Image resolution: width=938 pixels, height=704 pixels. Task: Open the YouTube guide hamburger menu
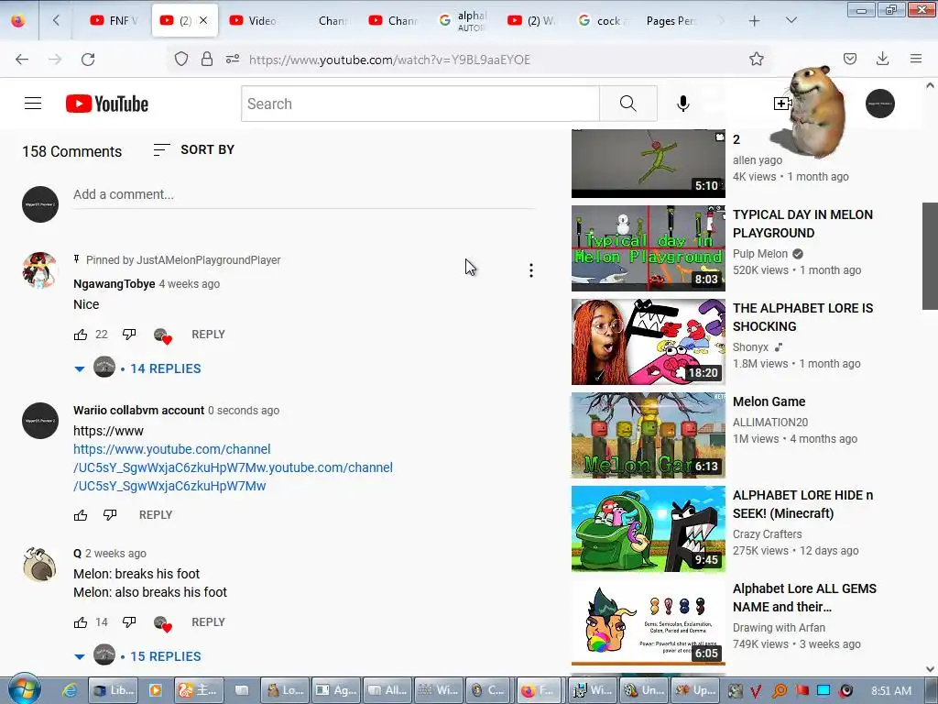click(33, 104)
